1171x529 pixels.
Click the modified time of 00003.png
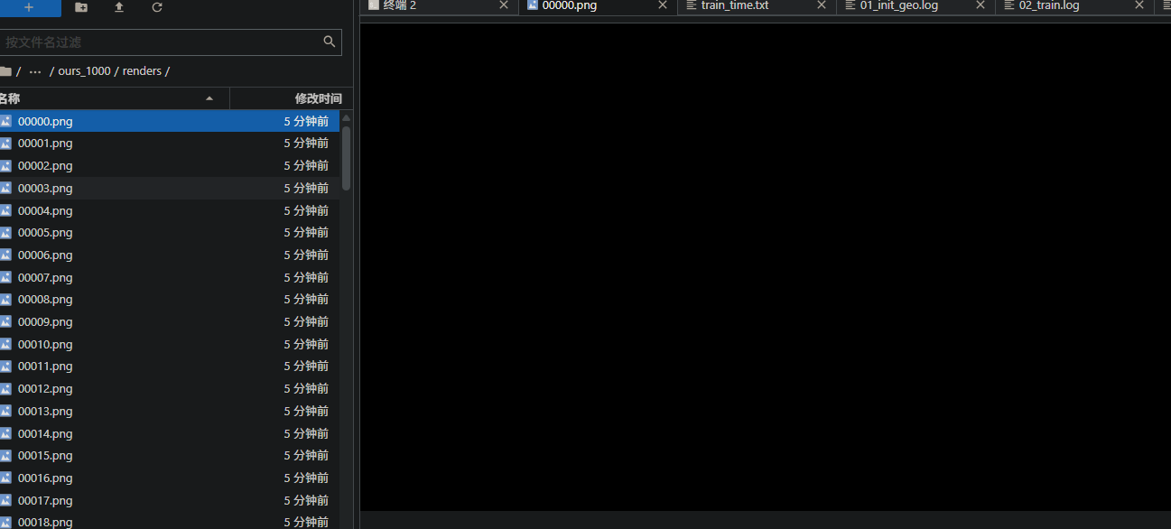click(306, 188)
